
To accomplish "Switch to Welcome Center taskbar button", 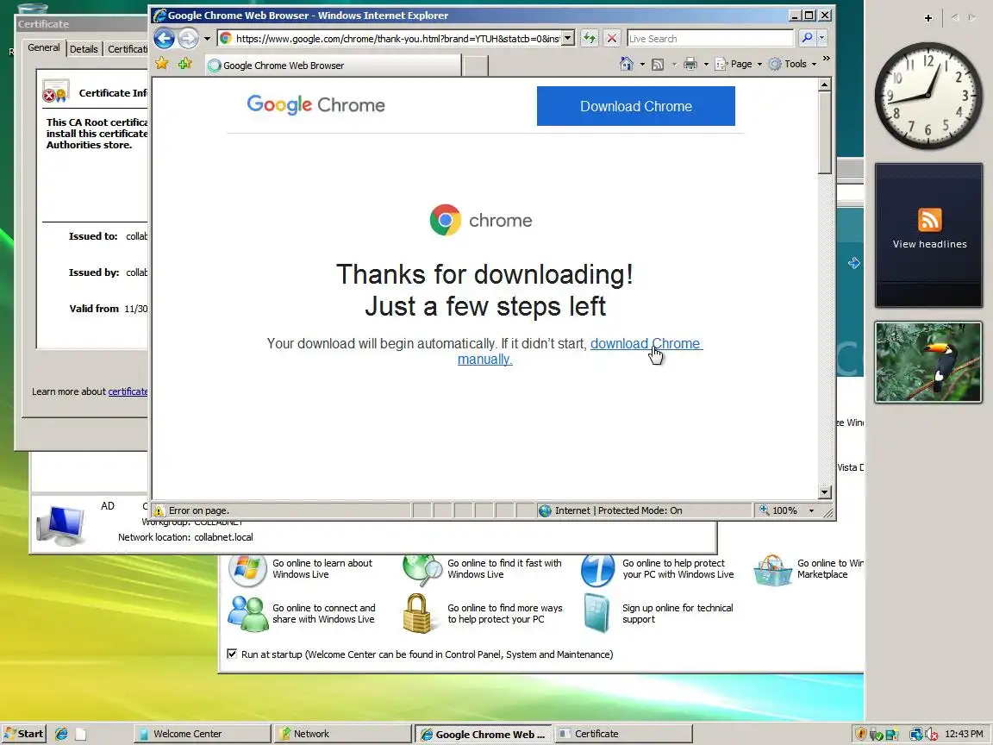I will point(202,734).
